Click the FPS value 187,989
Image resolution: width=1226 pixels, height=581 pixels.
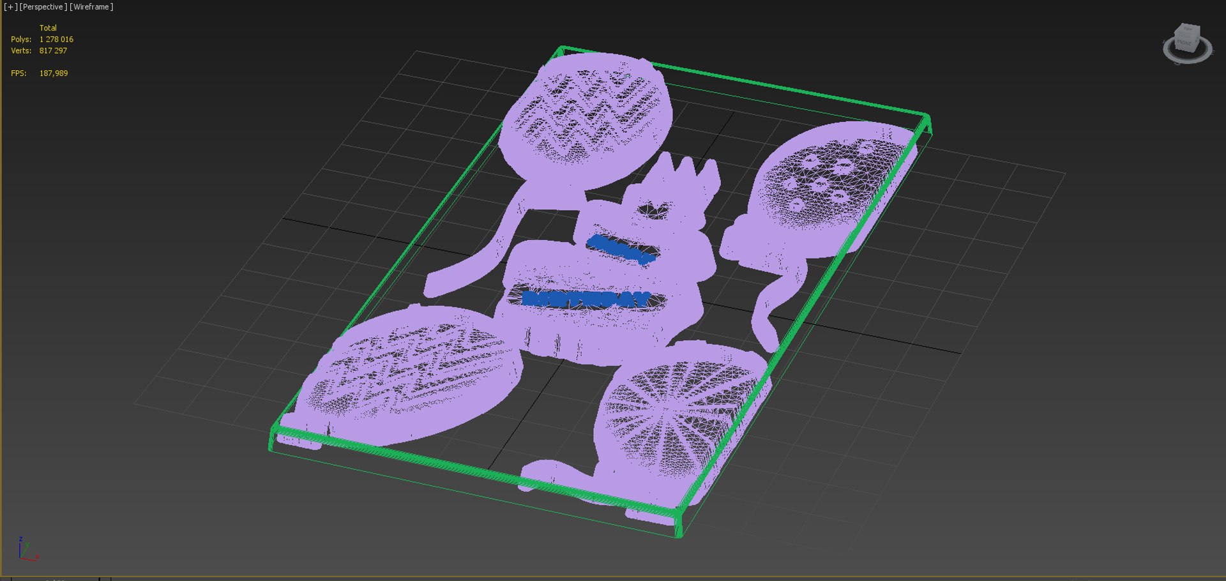(x=54, y=73)
